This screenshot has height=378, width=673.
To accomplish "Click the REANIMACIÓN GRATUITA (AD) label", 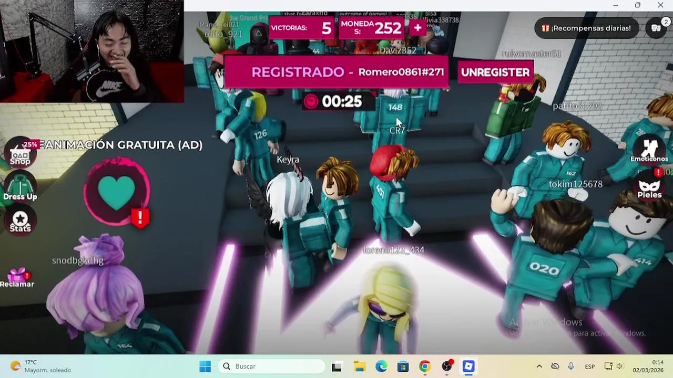I will coord(120,145).
